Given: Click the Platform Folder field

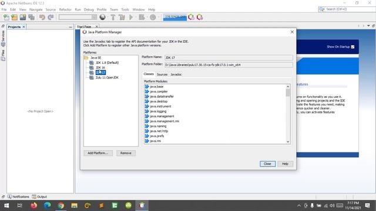Looking at the screenshot, I should (229, 65).
